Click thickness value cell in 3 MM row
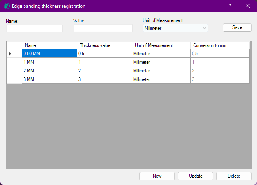The height and width of the screenshot is (185, 257). [104, 79]
